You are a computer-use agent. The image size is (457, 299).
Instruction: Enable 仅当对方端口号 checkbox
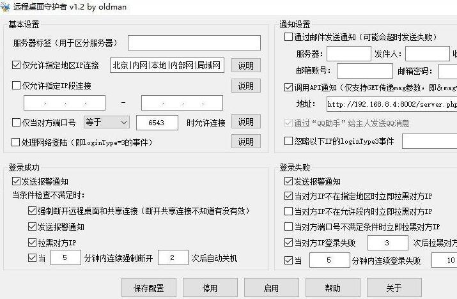16,123
